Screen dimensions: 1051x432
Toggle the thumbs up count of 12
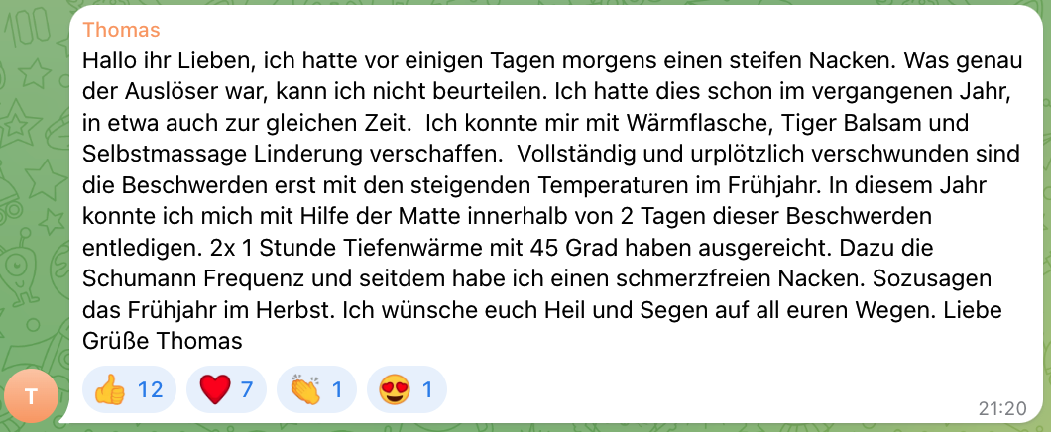click(150, 389)
